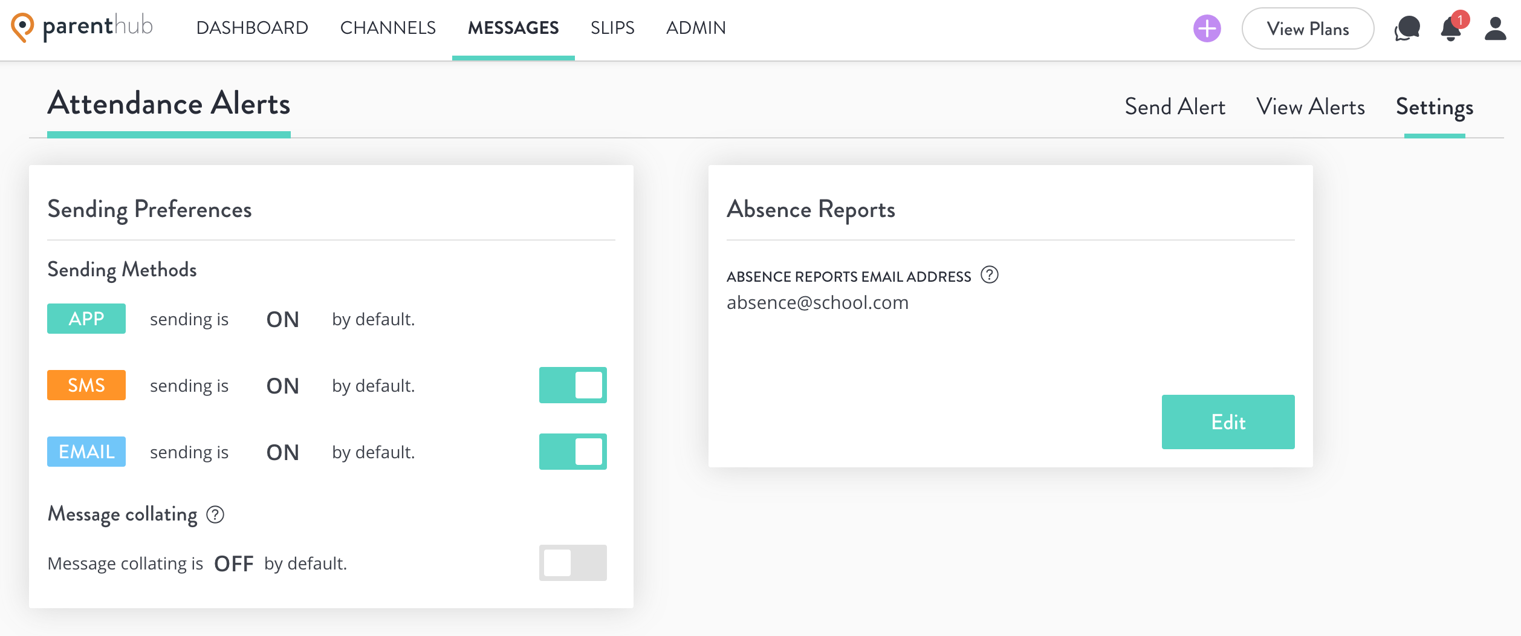
Task: Go to the Dashboard menu
Action: [252, 28]
